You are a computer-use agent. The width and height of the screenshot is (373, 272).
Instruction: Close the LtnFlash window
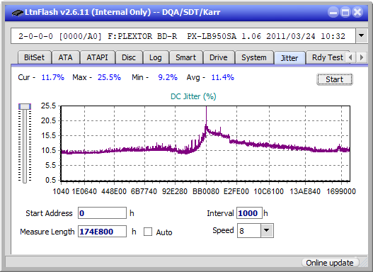tap(357, 12)
